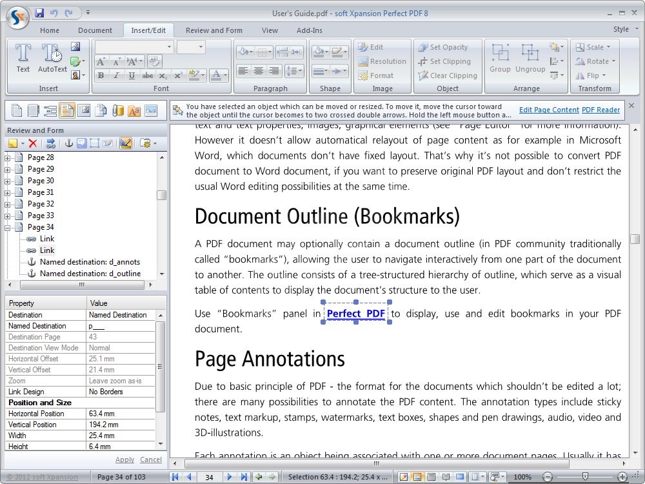Click the shrink font size icon
Image resolution: width=645 pixels, height=484 pixels.
pyautogui.click(x=116, y=62)
